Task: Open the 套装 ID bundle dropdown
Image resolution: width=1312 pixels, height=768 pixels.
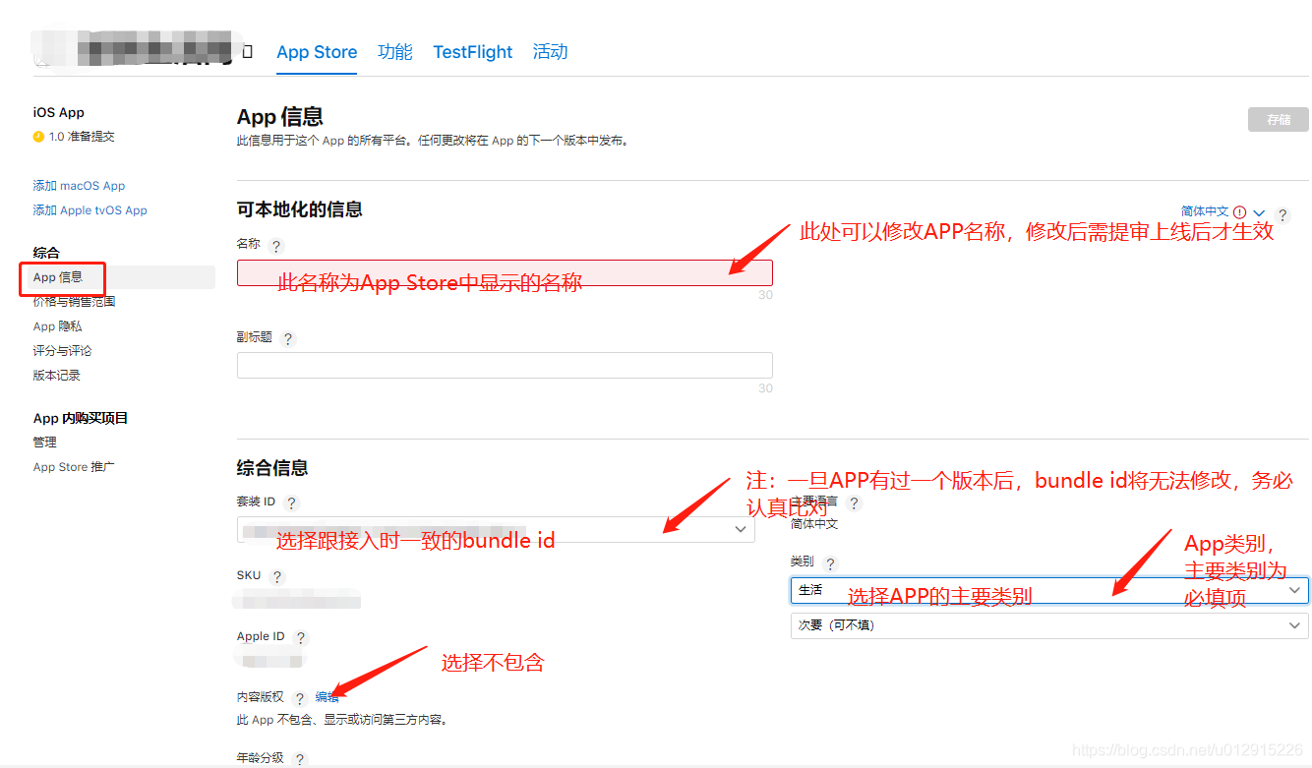Action: click(496, 530)
